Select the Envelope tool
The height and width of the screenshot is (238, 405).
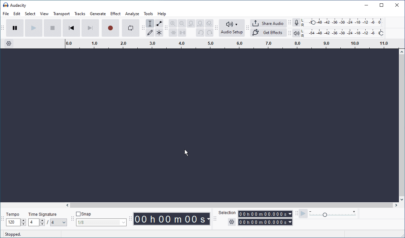point(159,23)
